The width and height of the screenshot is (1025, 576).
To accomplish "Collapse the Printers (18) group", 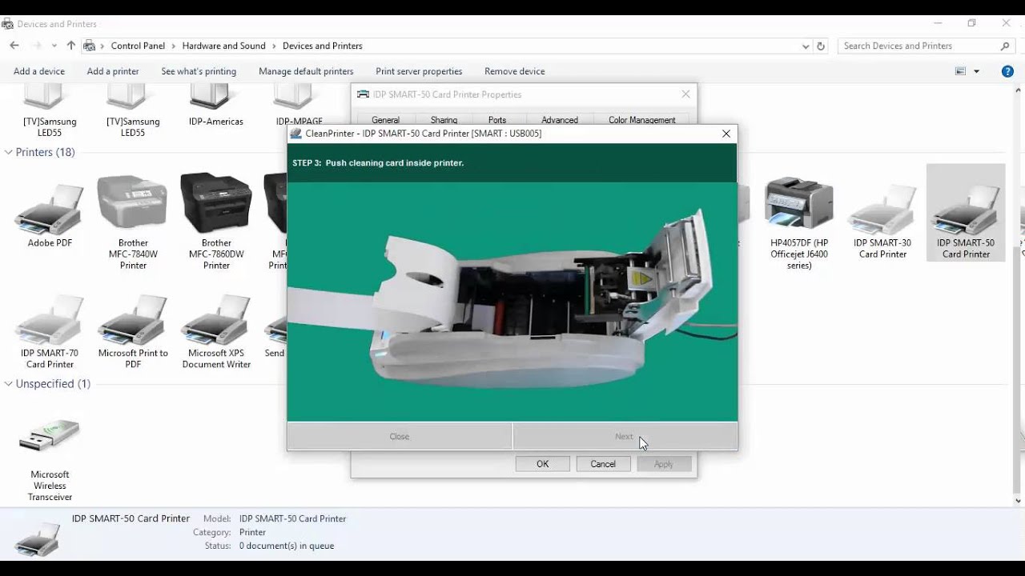I will coord(9,152).
